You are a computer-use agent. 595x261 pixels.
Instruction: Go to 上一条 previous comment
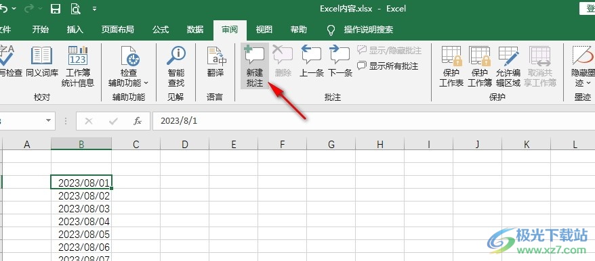click(312, 62)
